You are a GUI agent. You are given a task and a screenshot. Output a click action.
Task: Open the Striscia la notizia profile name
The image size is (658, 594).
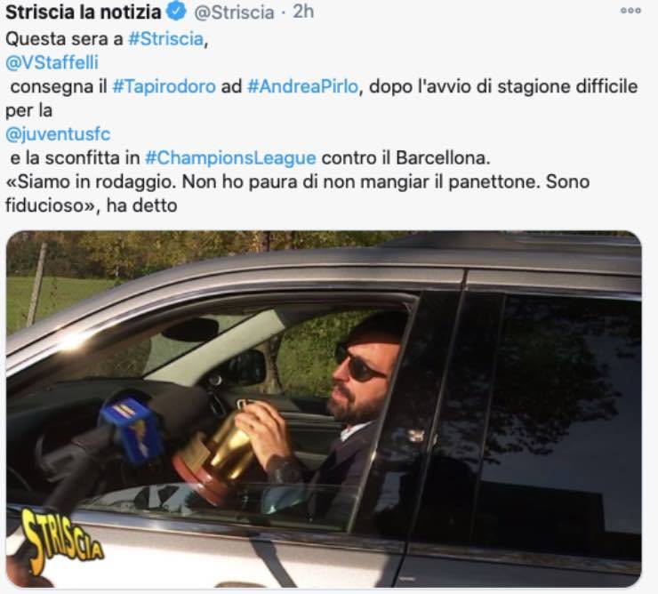click(83, 12)
